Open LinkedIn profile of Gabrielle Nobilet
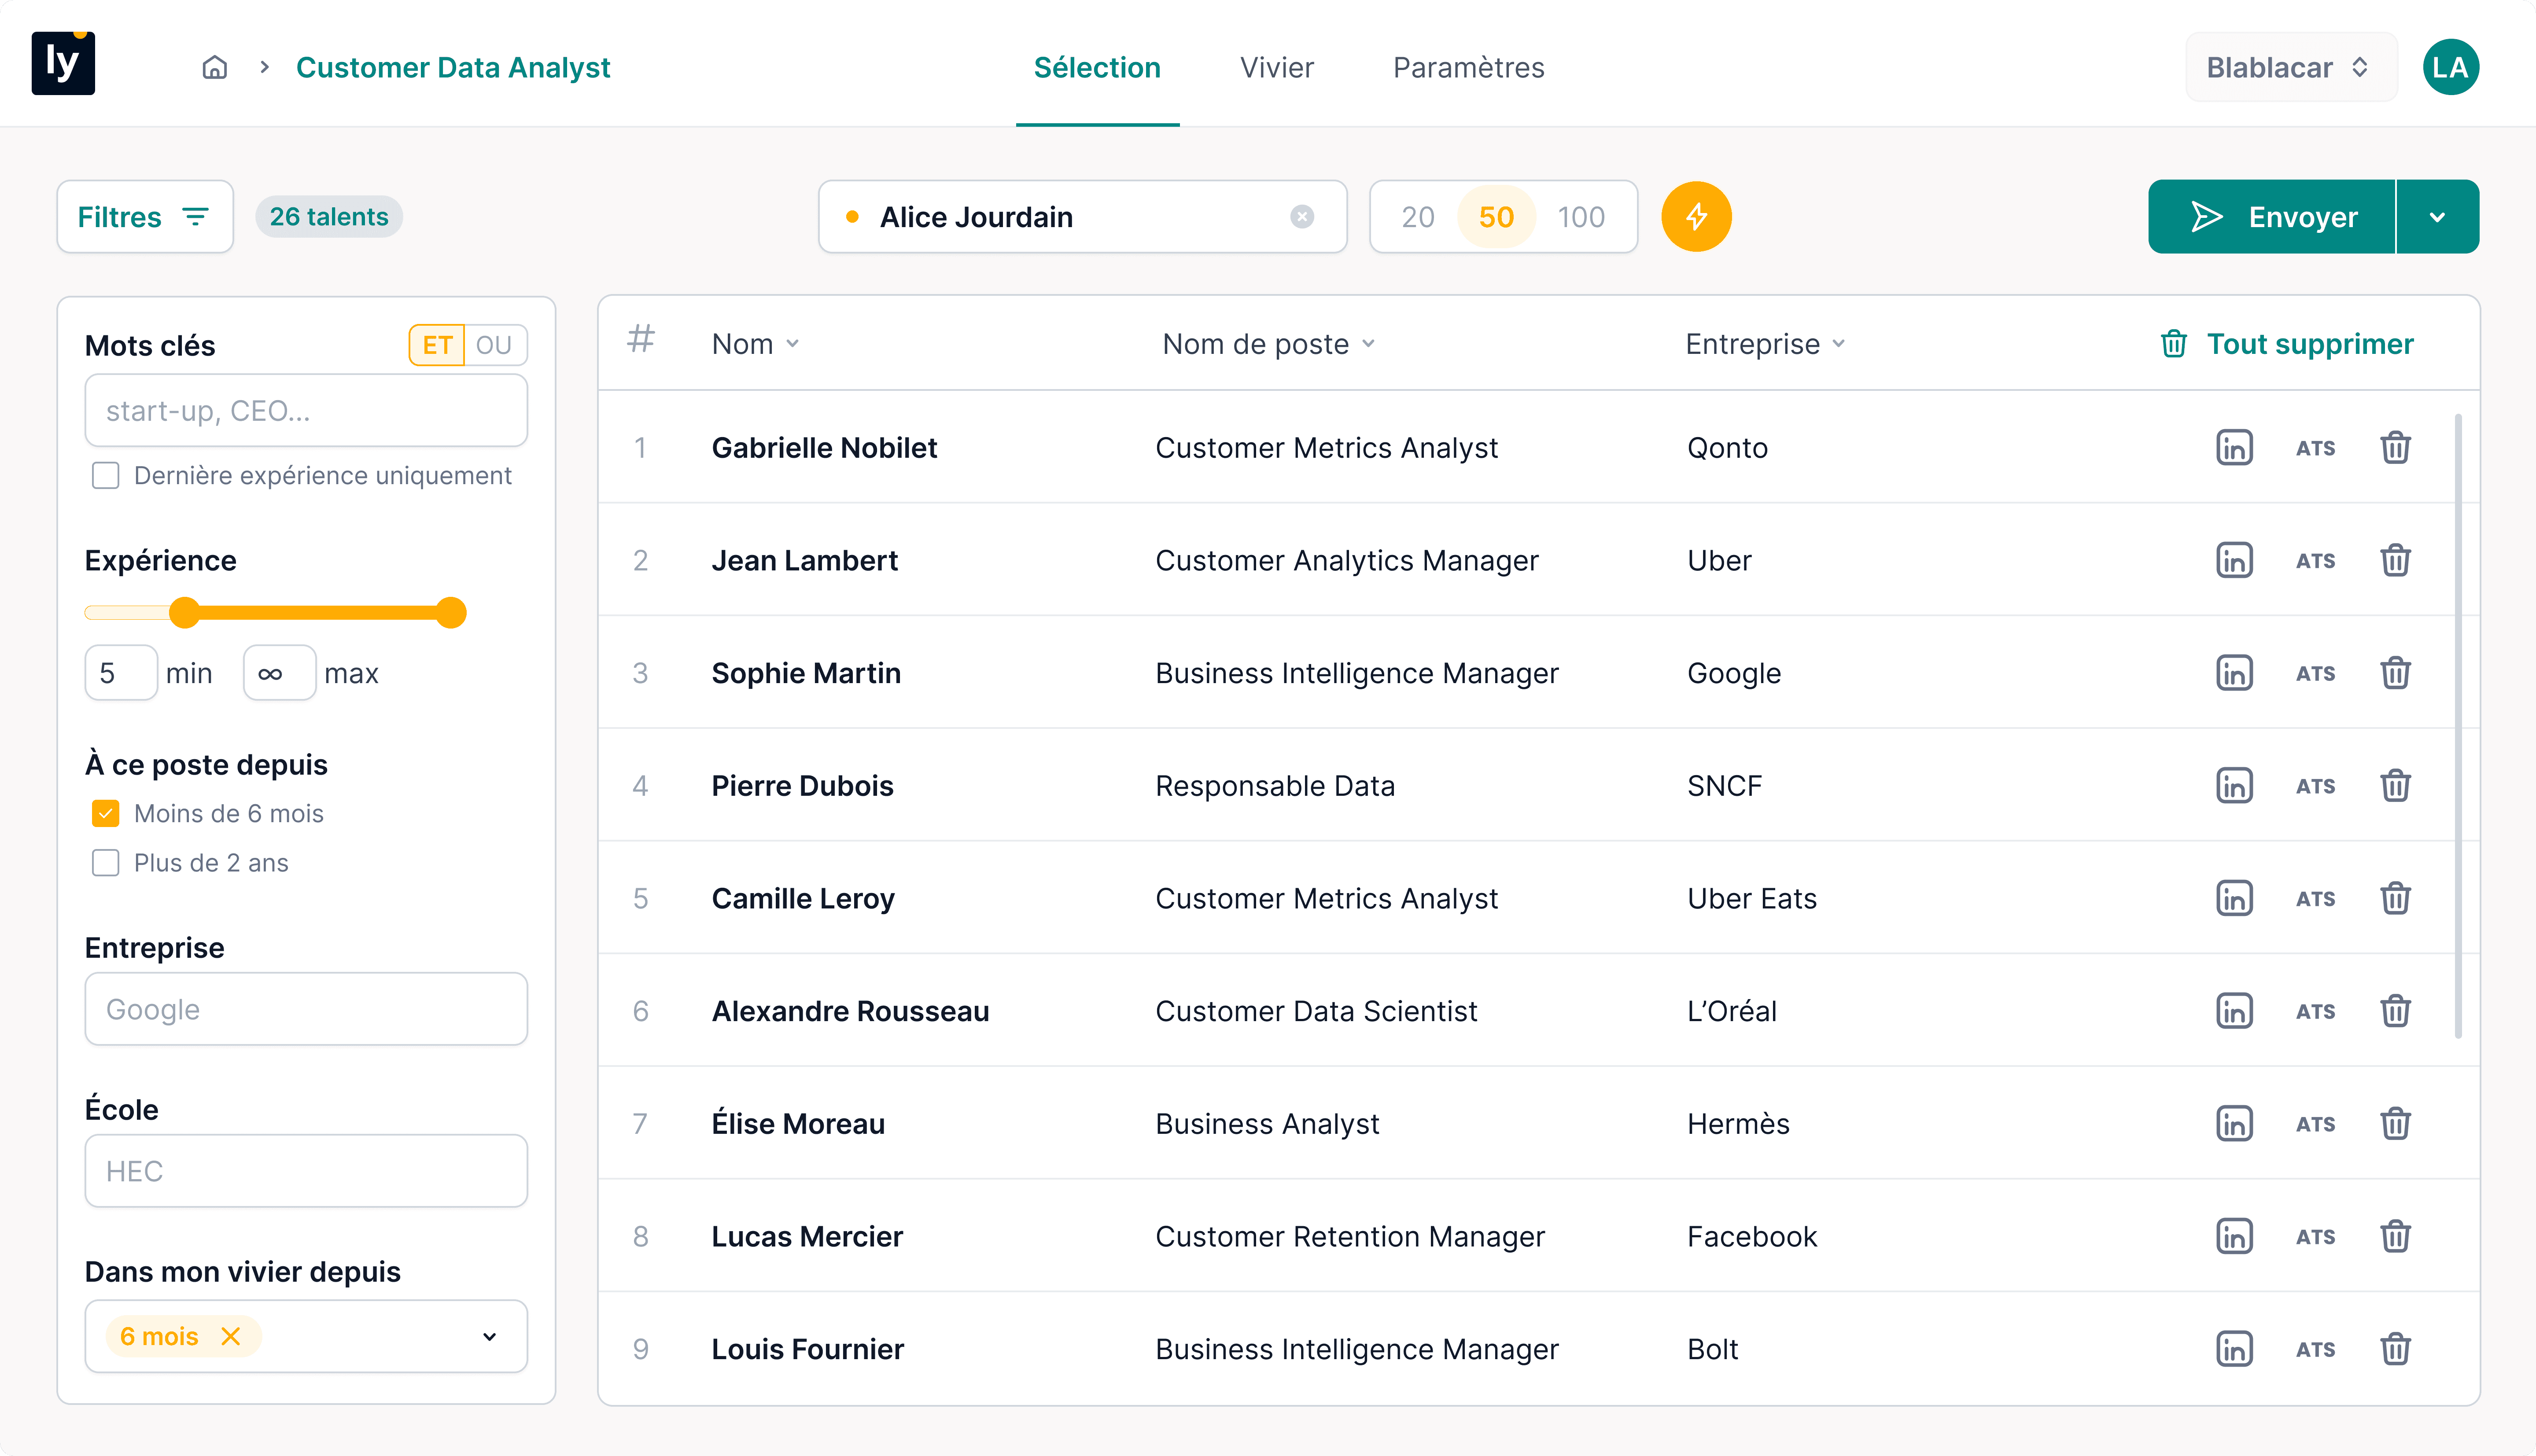 click(x=2234, y=447)
